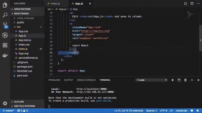Open the Search view in activity bar
This screenshot has width=202, height=113.
click(5, 15)
